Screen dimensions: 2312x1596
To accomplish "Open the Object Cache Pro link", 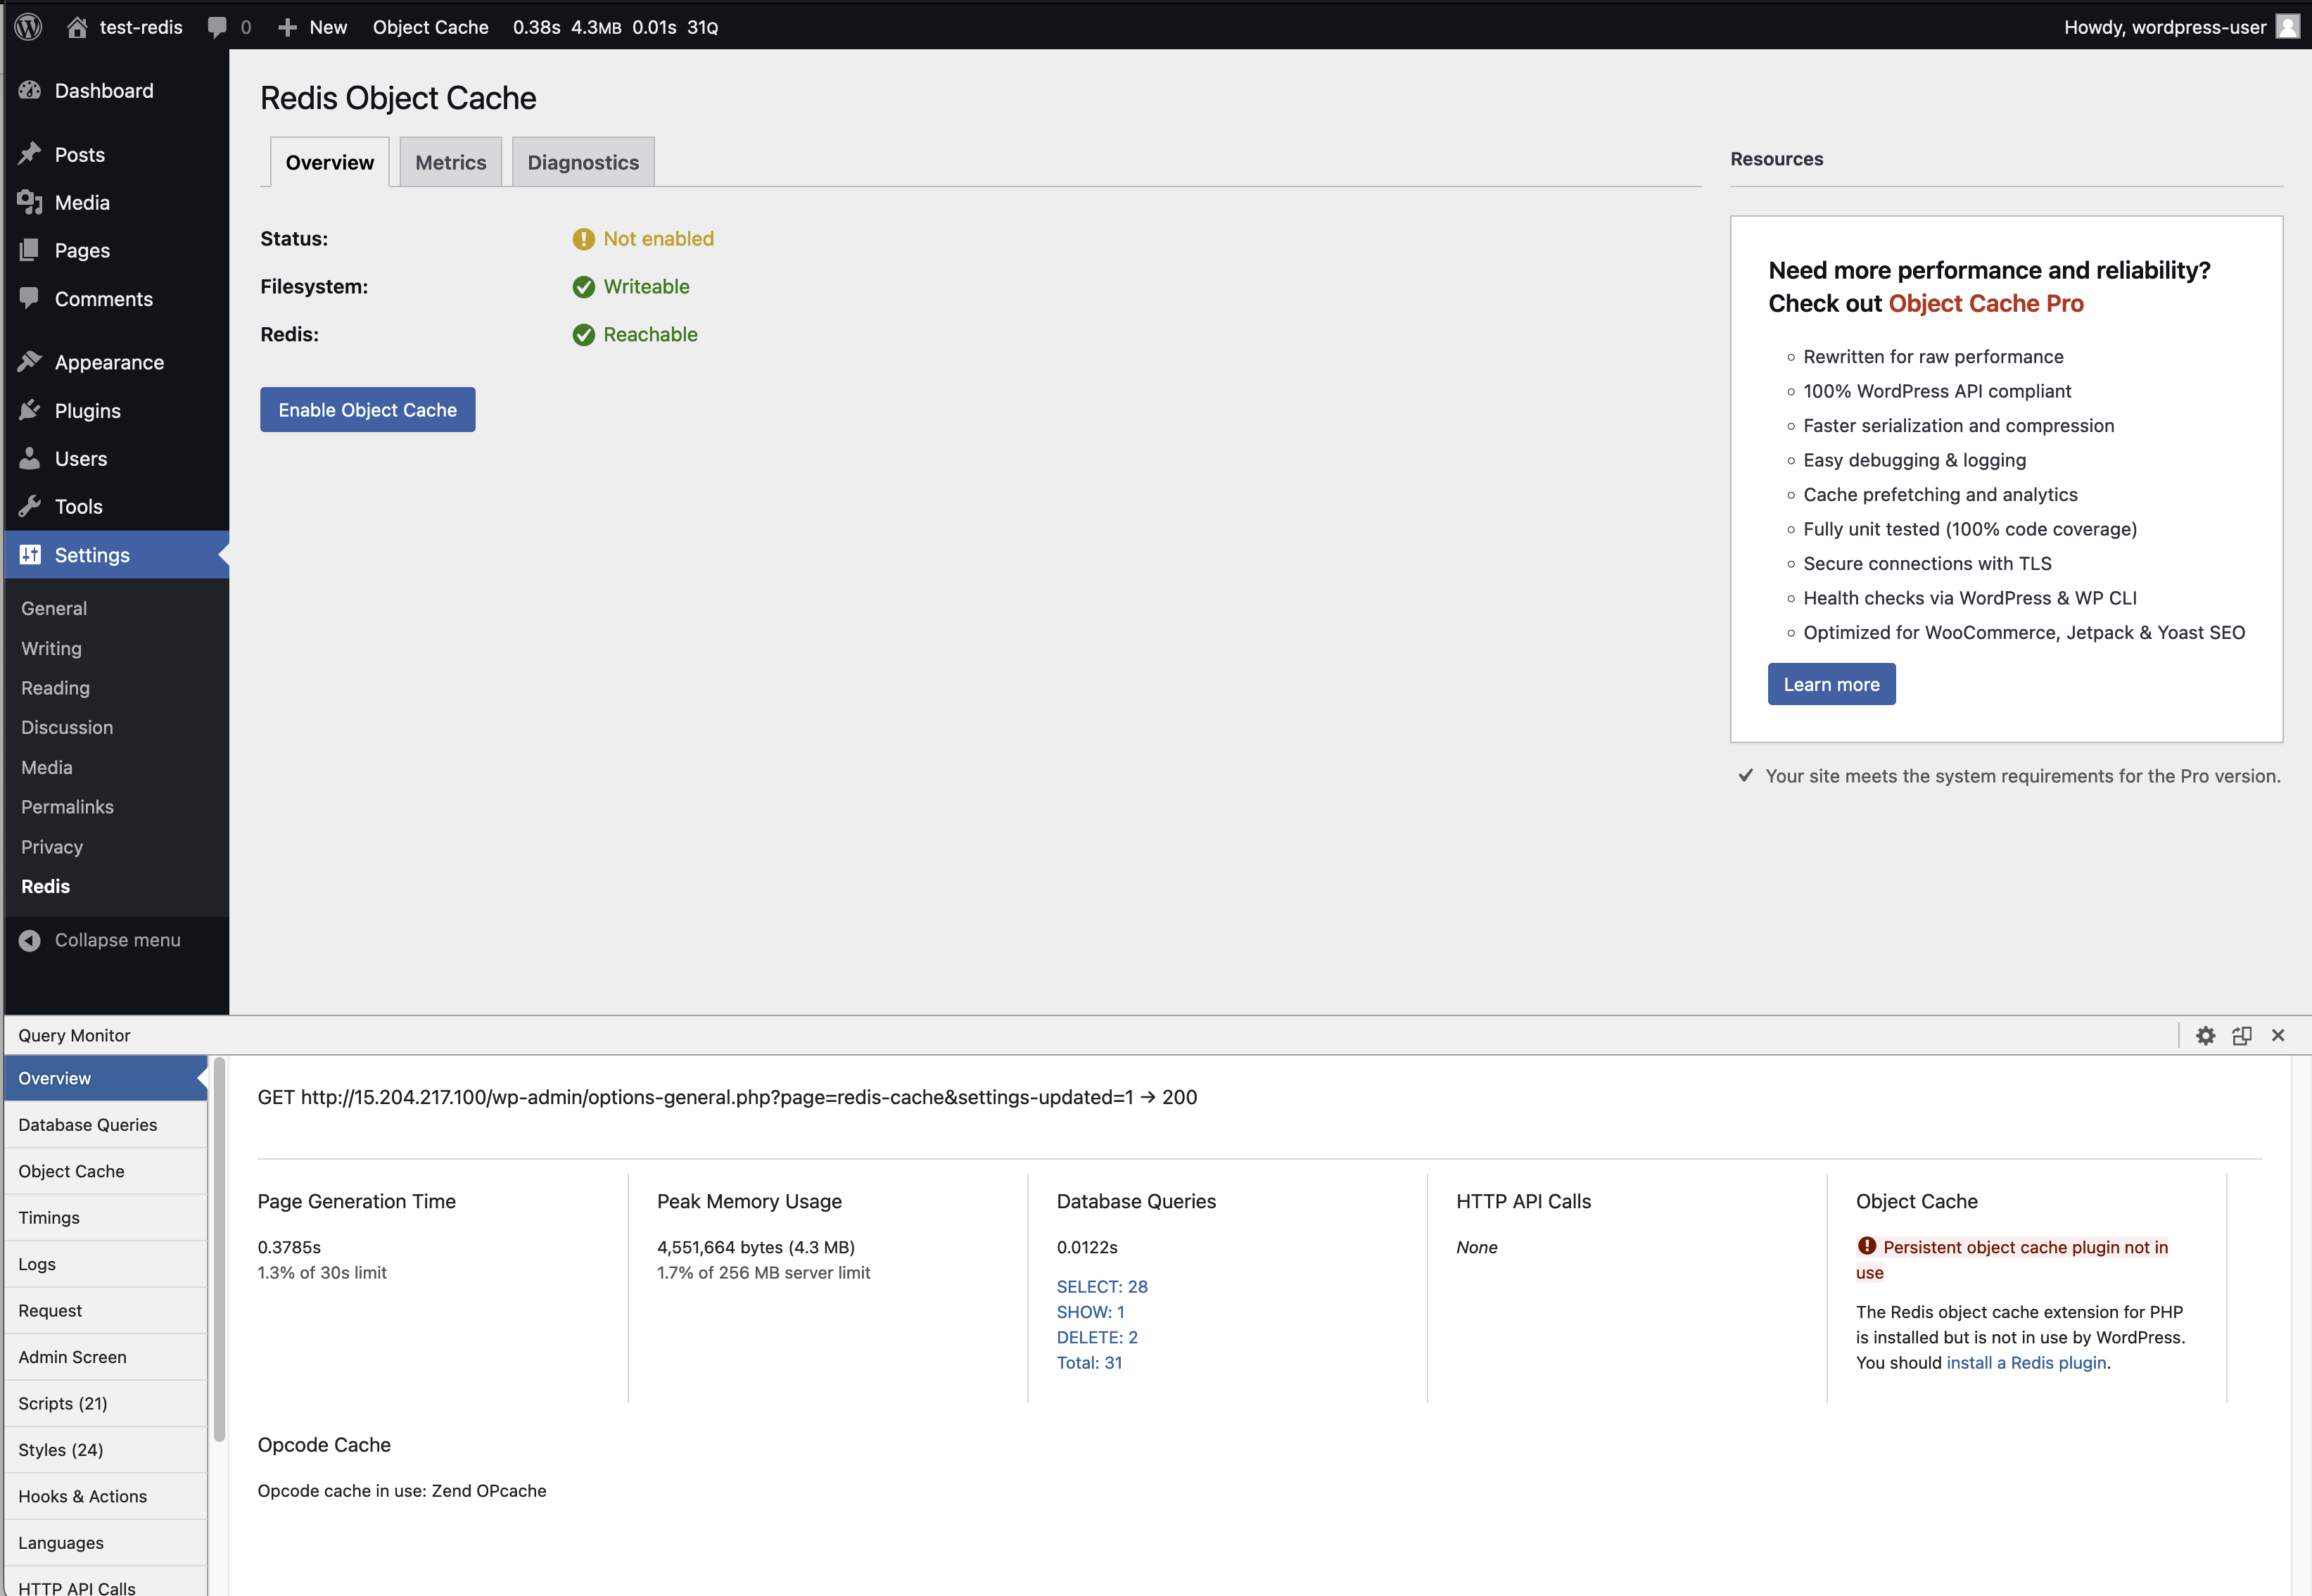I will click(1986, 303).
